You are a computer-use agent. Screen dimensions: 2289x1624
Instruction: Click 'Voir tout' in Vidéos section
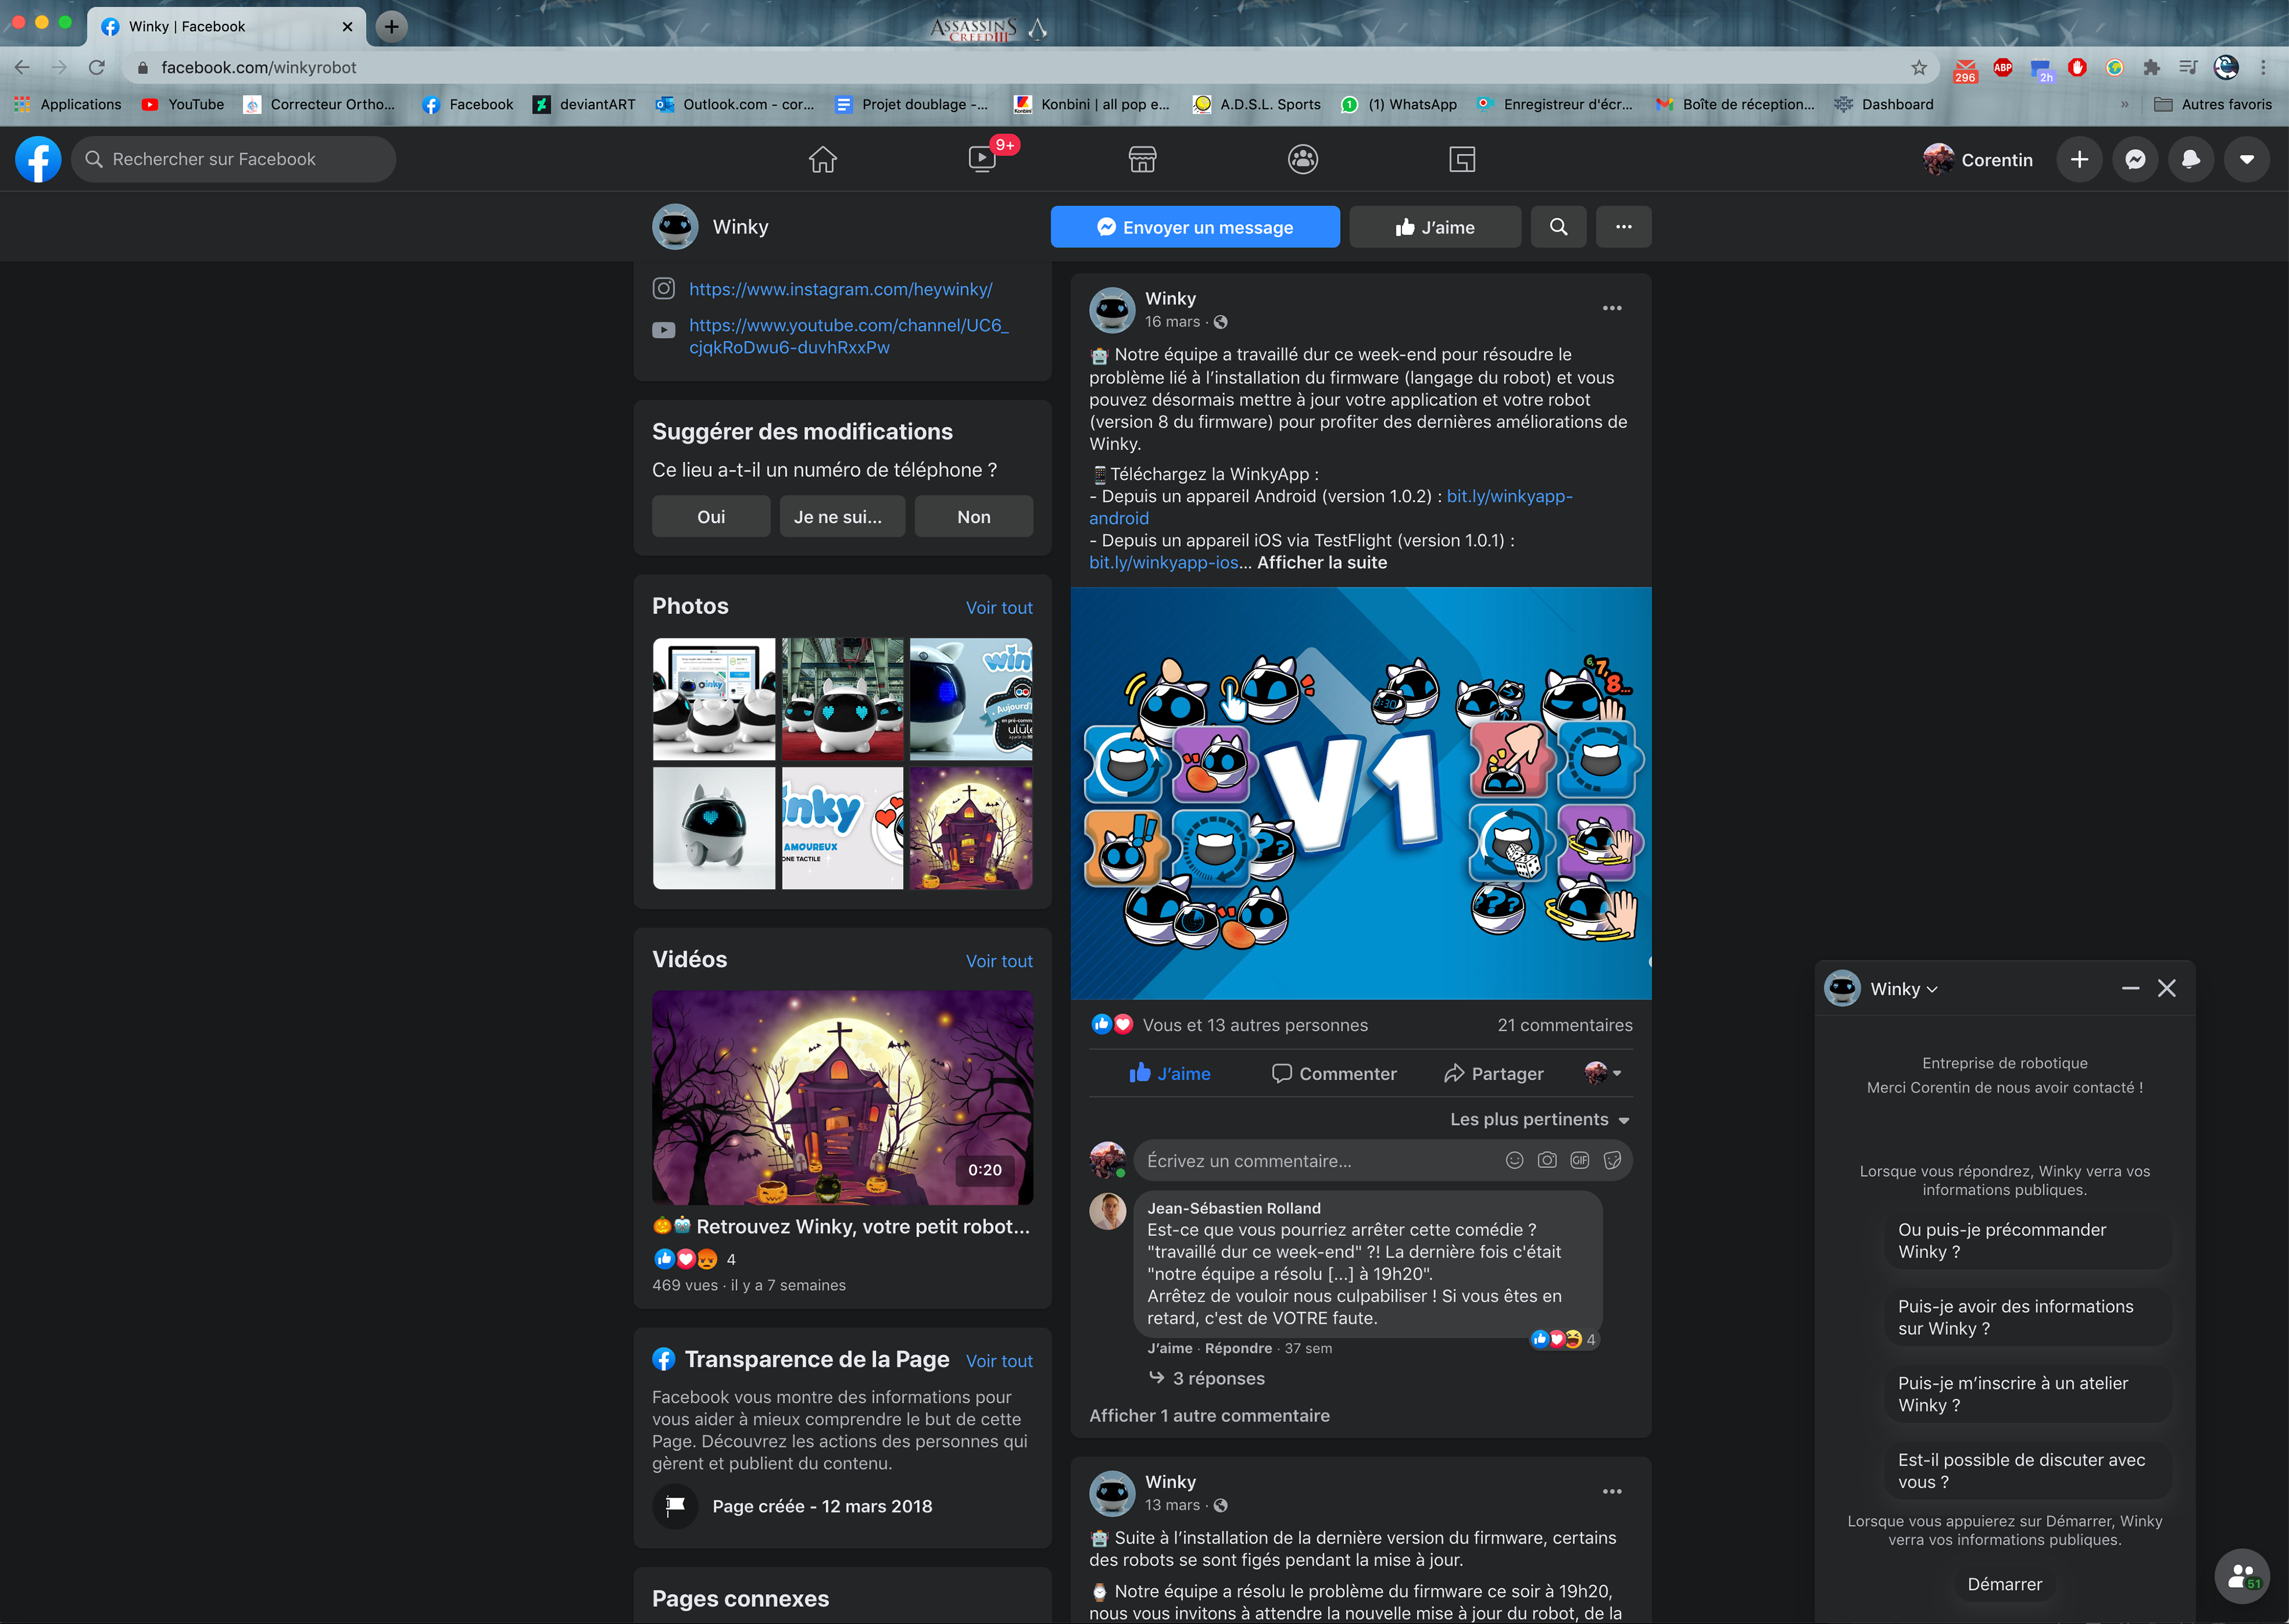point(998,960)
